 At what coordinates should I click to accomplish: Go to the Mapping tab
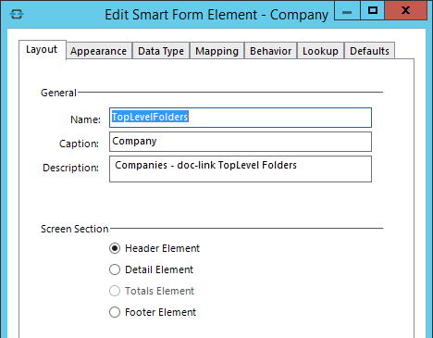(216, 51)
